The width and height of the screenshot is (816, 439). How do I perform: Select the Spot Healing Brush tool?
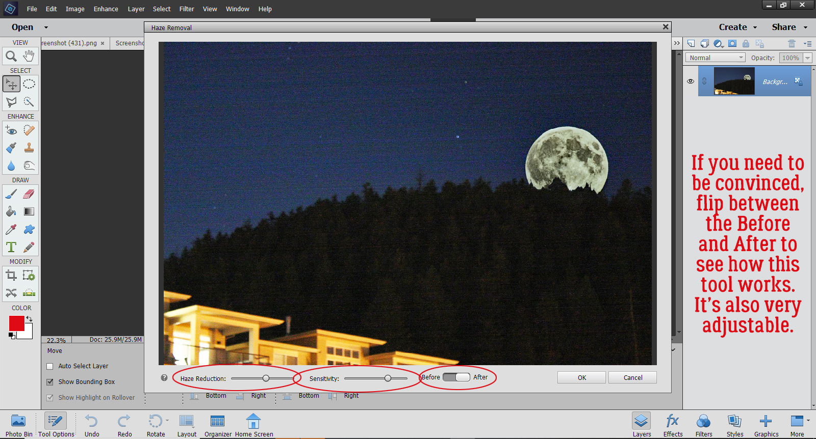click(29, 130)
